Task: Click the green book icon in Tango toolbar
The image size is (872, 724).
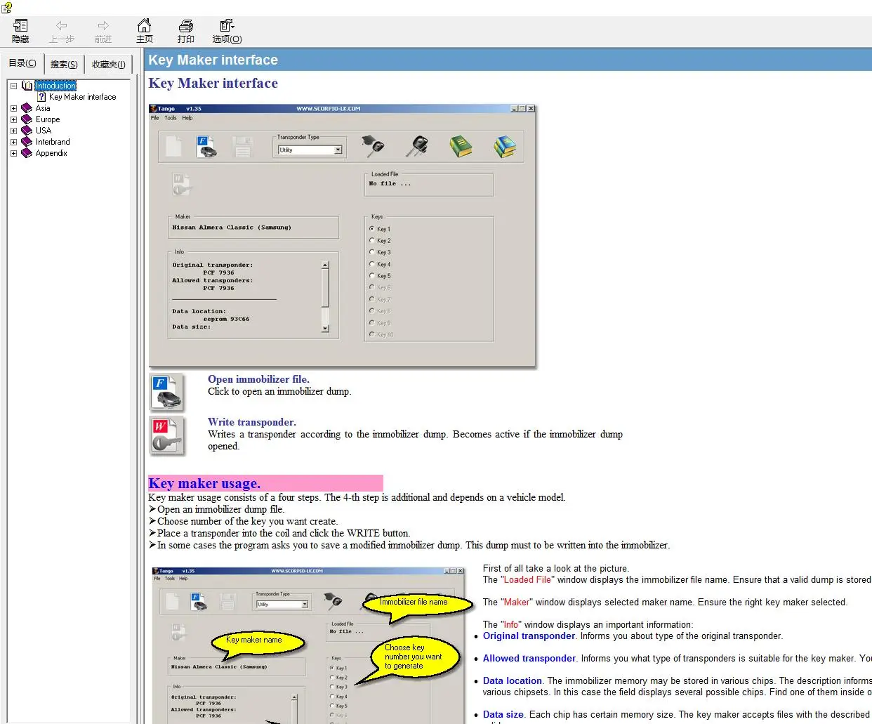Action: pos(461,146)
